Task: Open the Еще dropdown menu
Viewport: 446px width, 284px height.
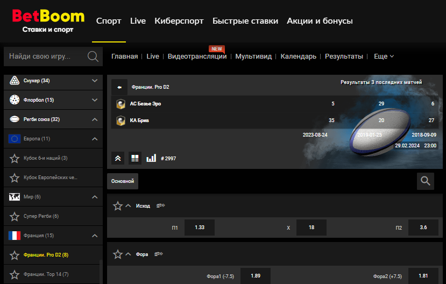Action: pos(384,56)
